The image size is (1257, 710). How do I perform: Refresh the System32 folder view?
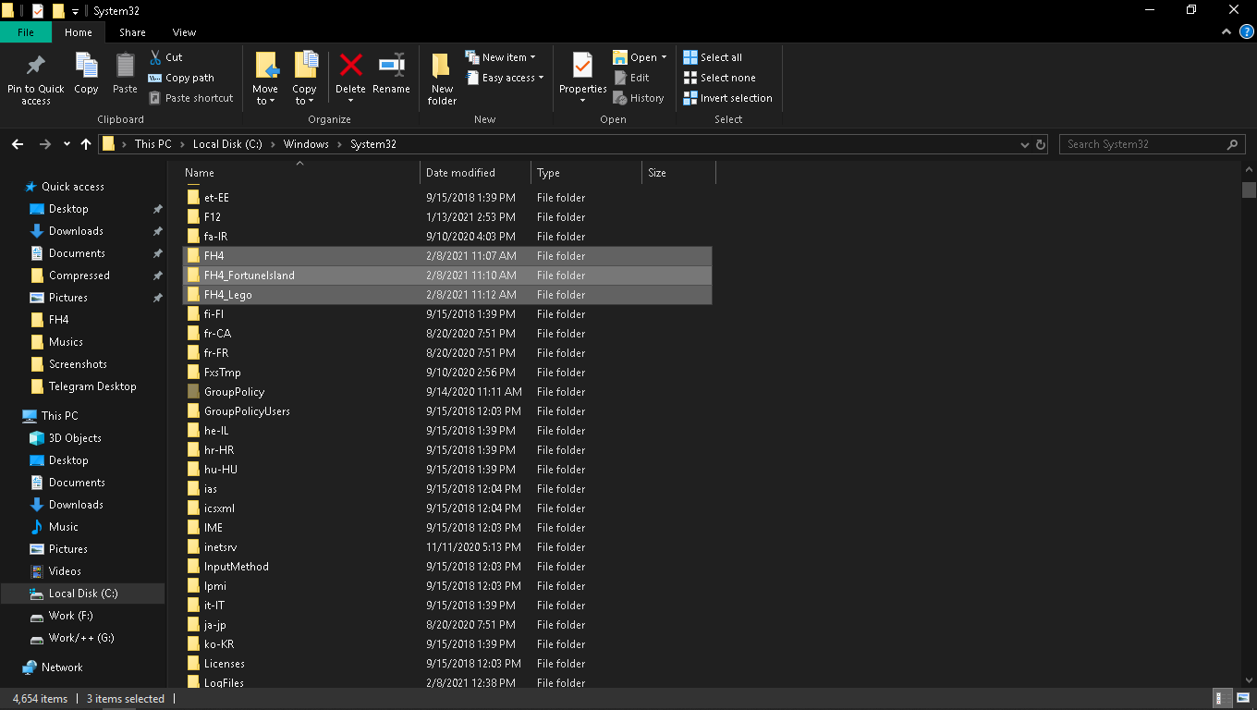pyautogui.click(x=1041, y=144)
